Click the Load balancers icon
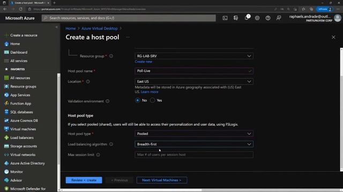343x192 pixels. 6,138
